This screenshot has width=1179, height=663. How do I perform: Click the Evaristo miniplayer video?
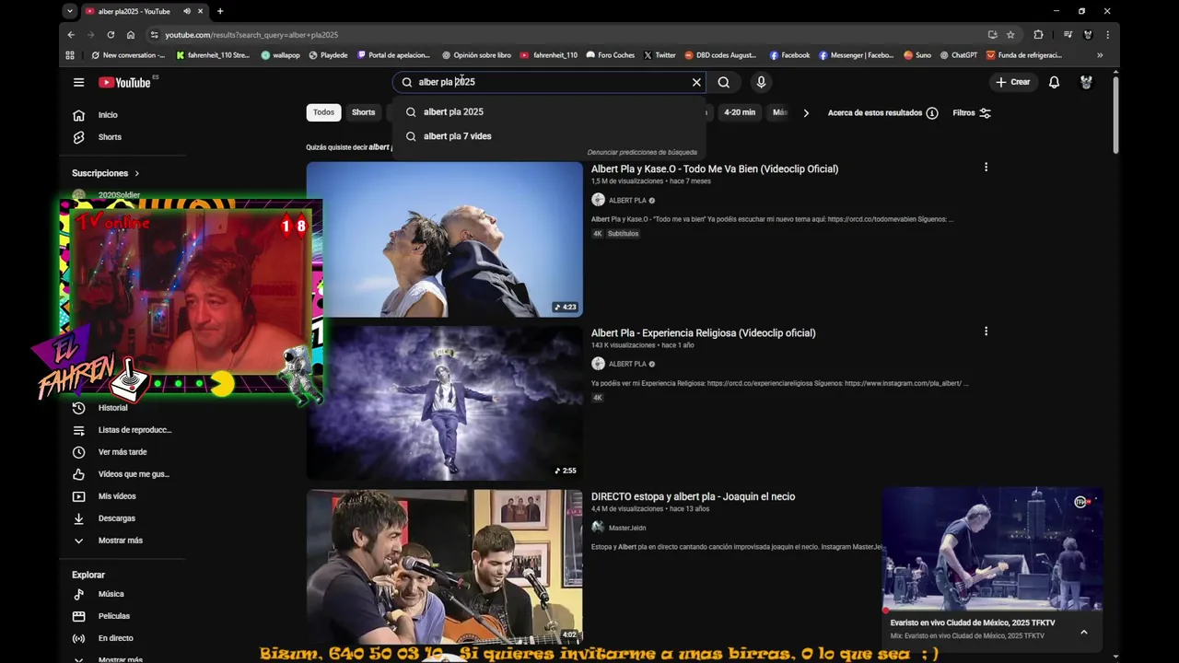992,548
